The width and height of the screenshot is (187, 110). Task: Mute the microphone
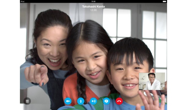pos(81,101)
